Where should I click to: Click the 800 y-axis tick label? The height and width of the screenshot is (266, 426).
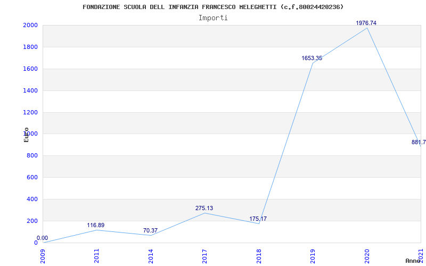32,156
